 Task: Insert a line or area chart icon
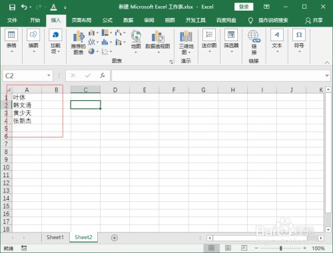tap(91, 42)
